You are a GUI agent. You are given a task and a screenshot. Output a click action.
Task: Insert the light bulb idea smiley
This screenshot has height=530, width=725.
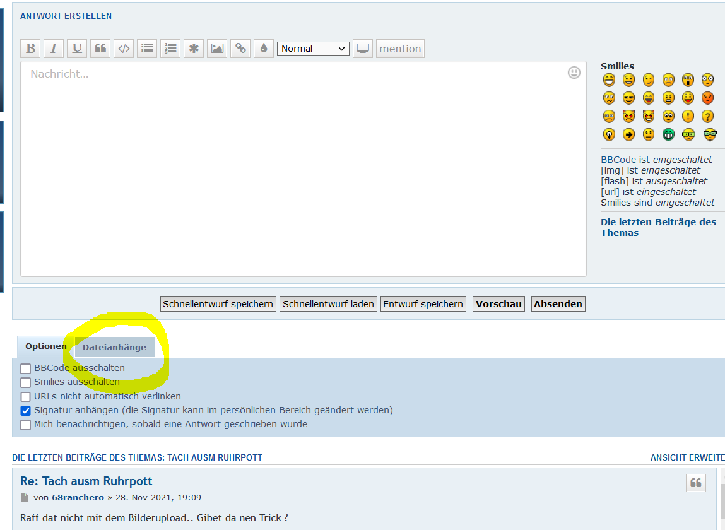610,134
